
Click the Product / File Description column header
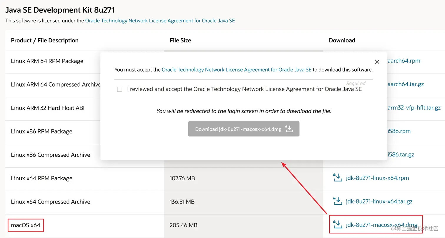(45, 40)
